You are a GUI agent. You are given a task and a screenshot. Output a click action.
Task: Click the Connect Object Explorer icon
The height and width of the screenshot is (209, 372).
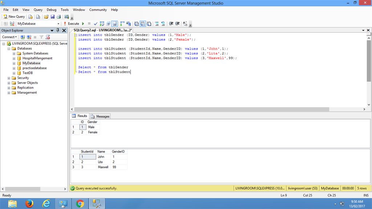(23, 37)
